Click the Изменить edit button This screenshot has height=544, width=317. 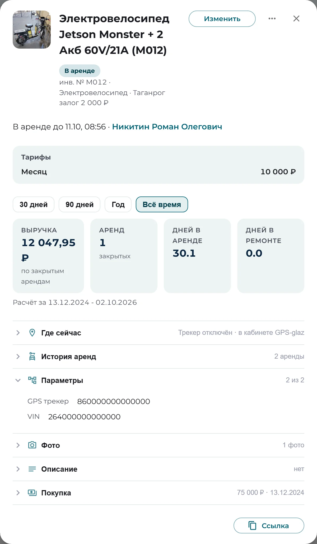[222, 19]
